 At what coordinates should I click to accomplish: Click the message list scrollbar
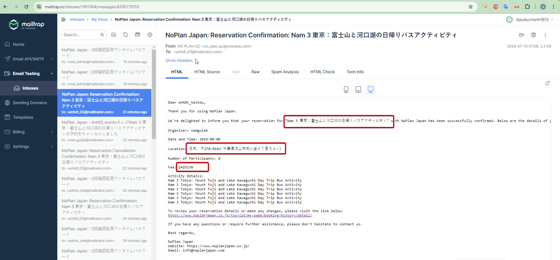click(x=154, y=94)
